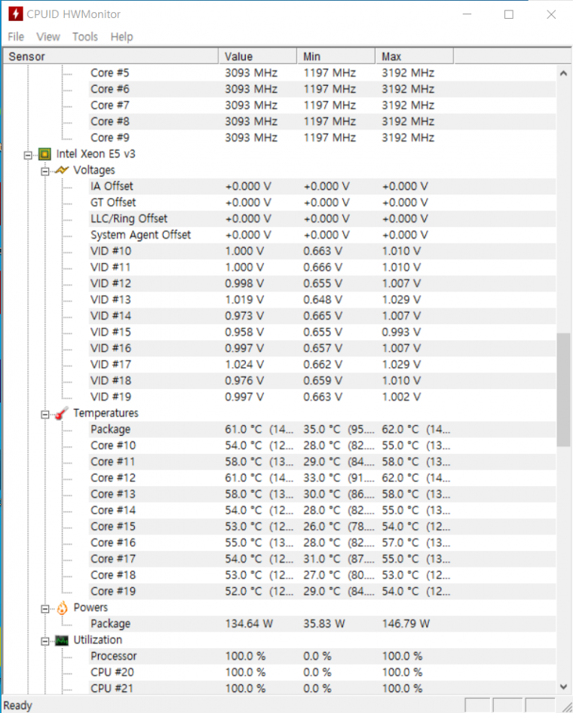The height and width of the screenshot is (713, 573).
Task: Select the CPU #21 utilization row
Action: (x=322, y=689)
